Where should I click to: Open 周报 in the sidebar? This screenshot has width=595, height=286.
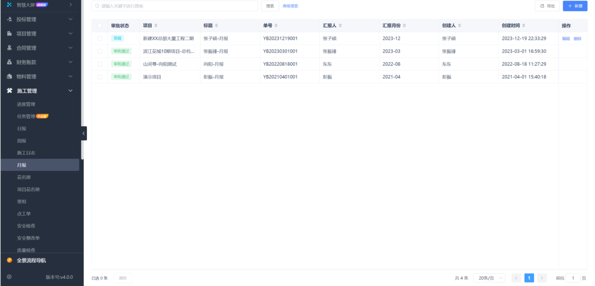point(22,141)
